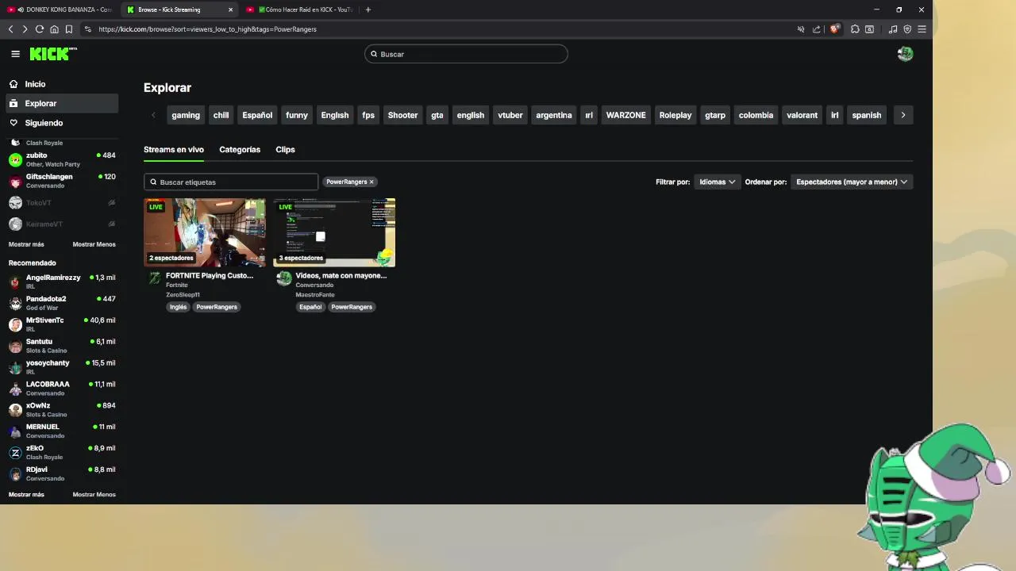Select the vtuber tag chip

(x=510, y=115)
